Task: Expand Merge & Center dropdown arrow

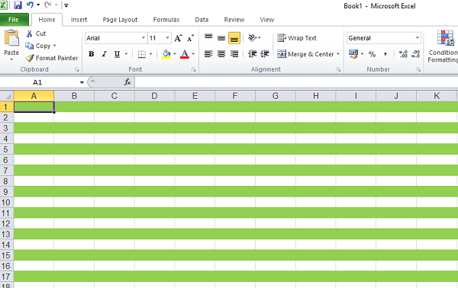Action: [338, 54]
